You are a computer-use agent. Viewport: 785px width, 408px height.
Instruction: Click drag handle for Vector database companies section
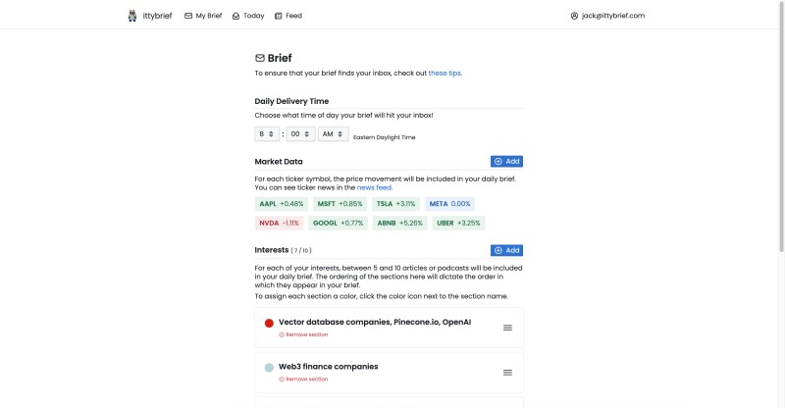click(x=507, y=328)
